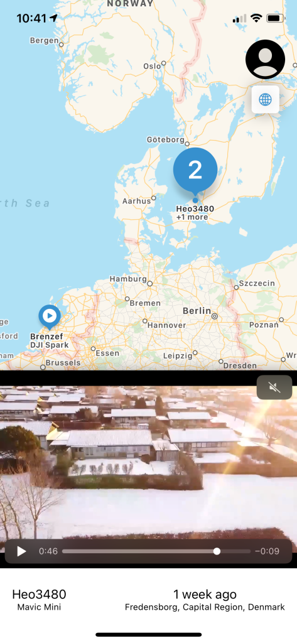Tap the Berlin city label on map

coord(197,311)
